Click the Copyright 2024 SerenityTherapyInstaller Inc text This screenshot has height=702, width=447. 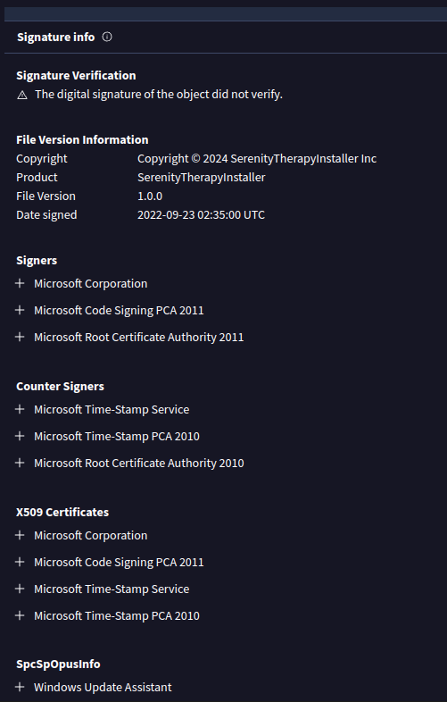(257, 158)
